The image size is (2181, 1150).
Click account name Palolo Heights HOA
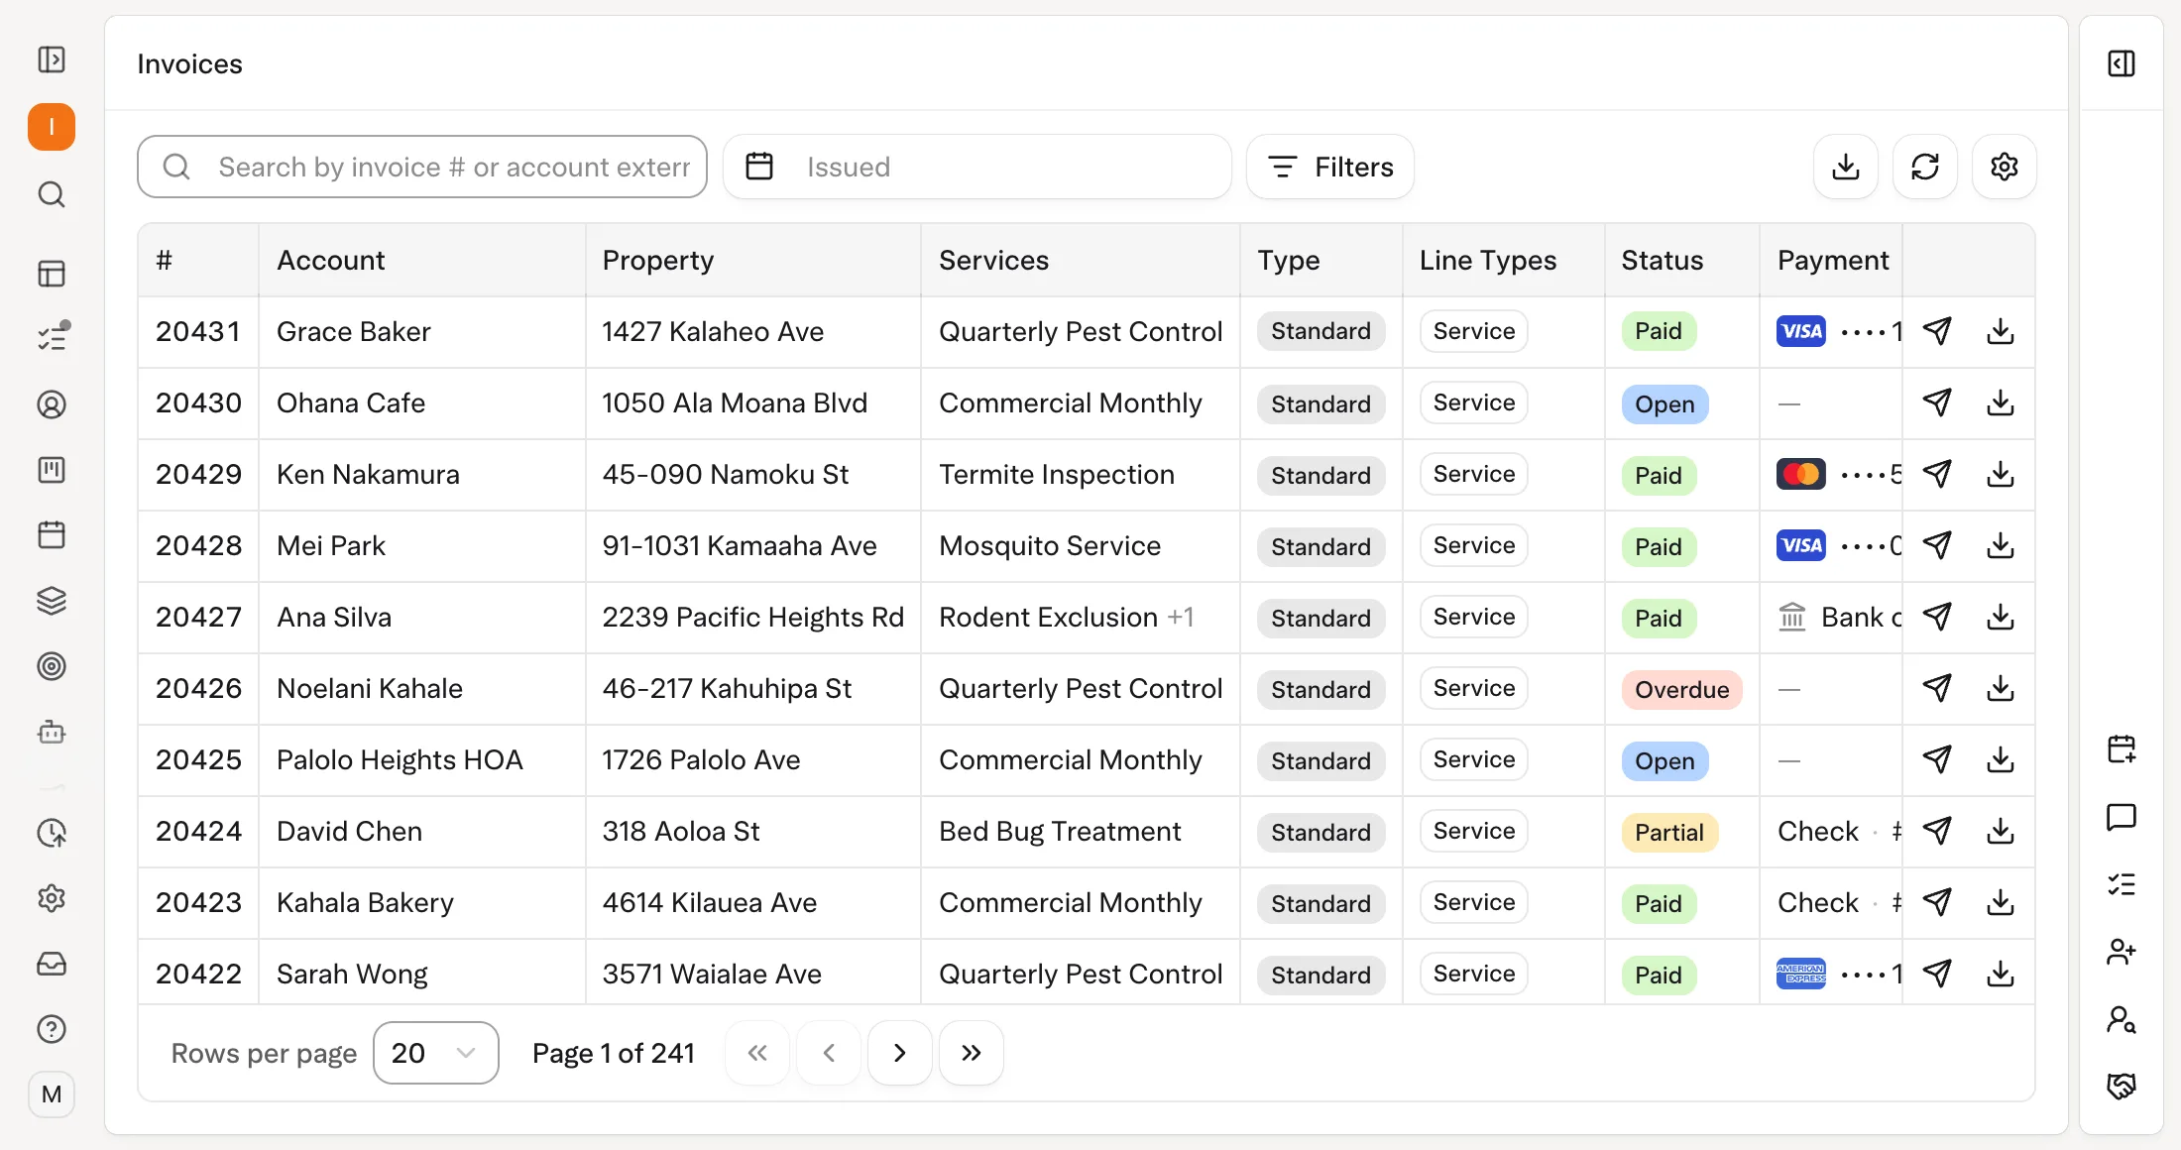coord(400,759)
